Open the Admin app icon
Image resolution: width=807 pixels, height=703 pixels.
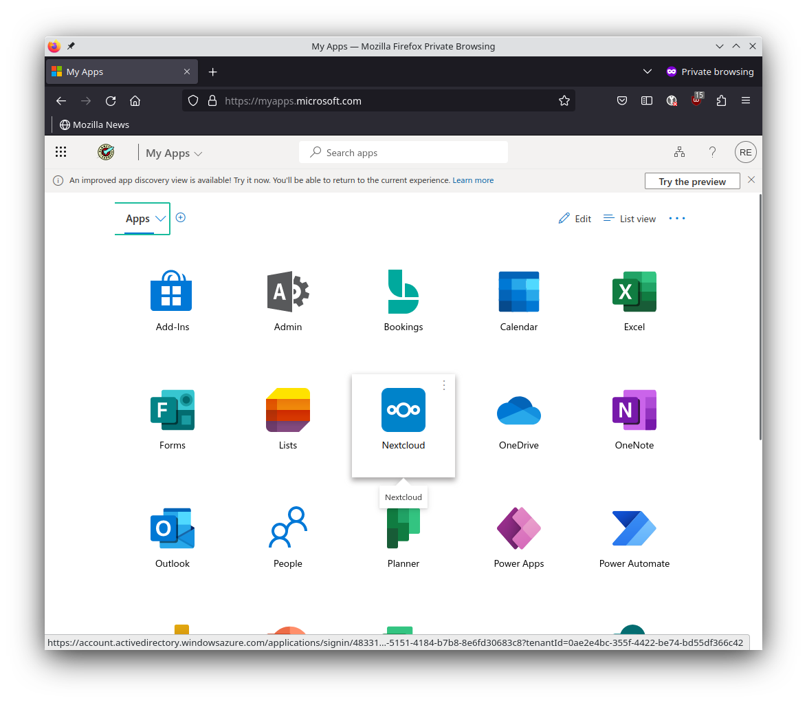[288, 292]
